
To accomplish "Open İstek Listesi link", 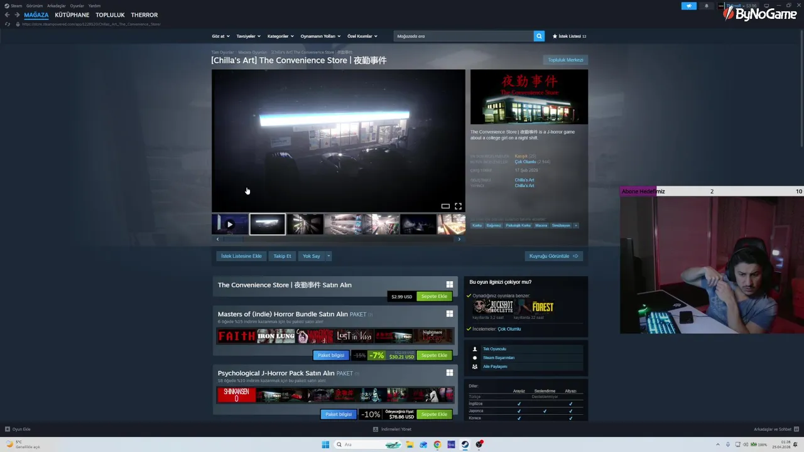I will [569, 36].
